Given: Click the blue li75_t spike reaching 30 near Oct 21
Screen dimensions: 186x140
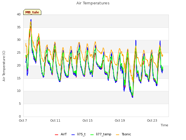Looking at the screenshot, I should 136,40.
